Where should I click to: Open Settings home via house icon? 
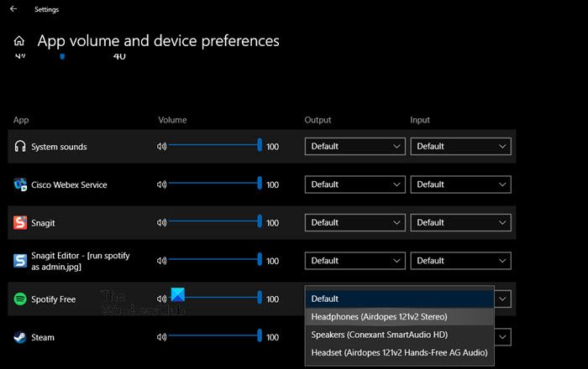(x=19, y=41)
